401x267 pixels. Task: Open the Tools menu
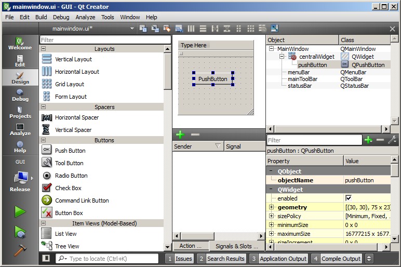click(x=108, y=17)
